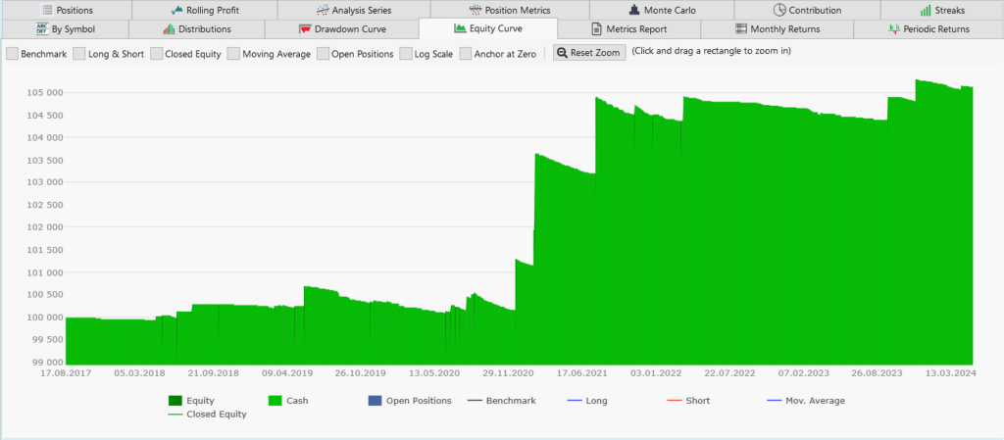Click the Equity dark green legend swatch
Image resolution: width=1004 pixels, height=440 pixels.
176,401
